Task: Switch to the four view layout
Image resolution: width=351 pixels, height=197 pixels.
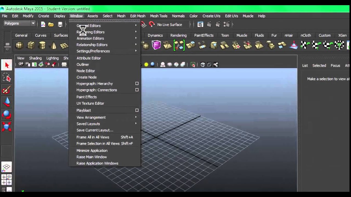Action: pos(7,180)
